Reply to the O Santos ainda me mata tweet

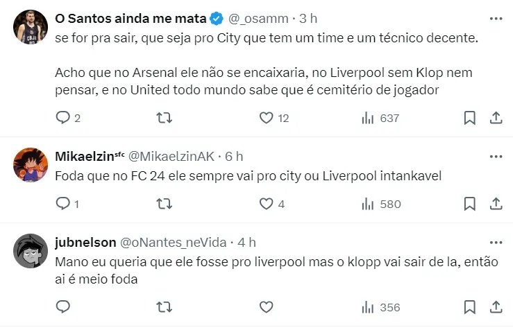tap(62, 118)
